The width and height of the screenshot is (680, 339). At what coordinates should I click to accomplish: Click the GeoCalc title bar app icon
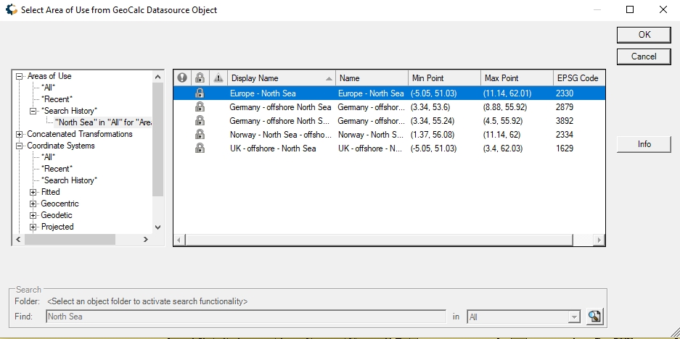12,9
